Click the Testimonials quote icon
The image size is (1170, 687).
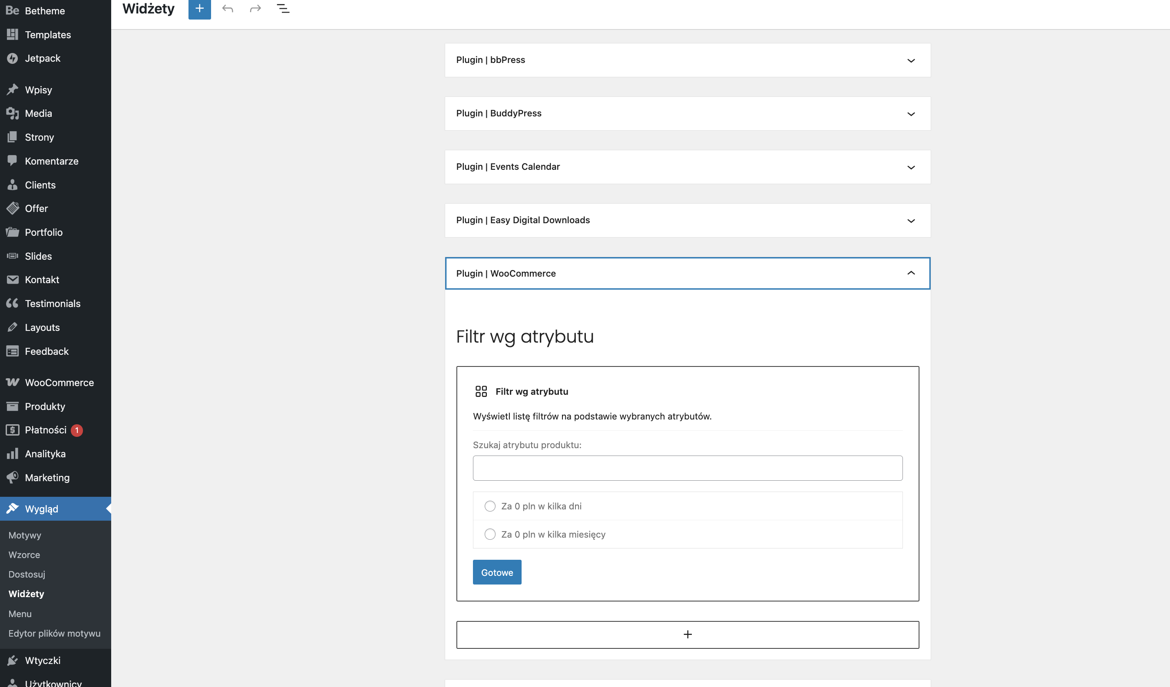click(x=13, y=304)
